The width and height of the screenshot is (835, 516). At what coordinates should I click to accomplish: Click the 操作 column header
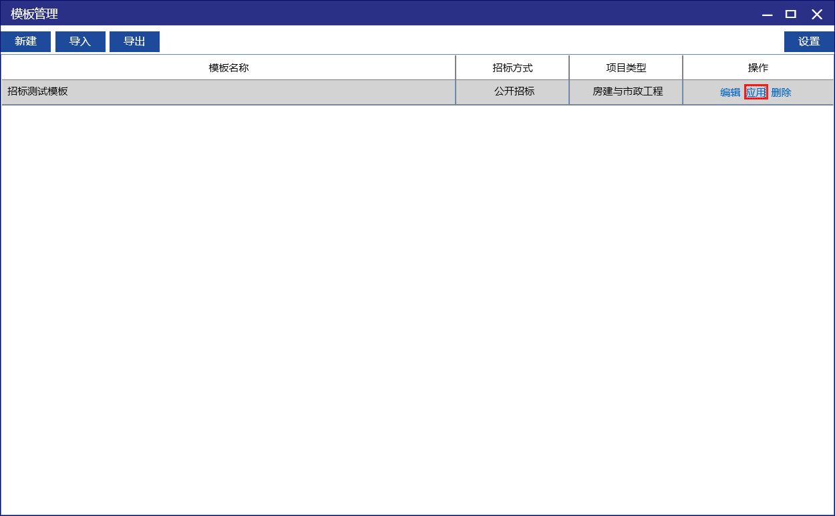coord(758,68)
